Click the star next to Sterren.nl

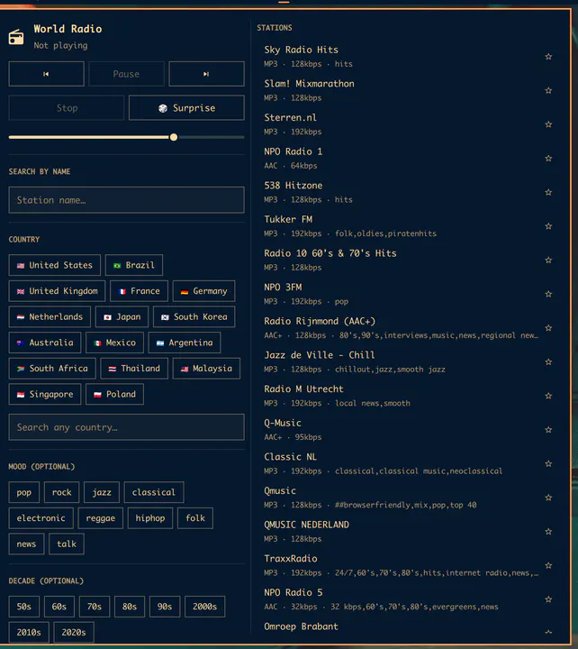548,124
